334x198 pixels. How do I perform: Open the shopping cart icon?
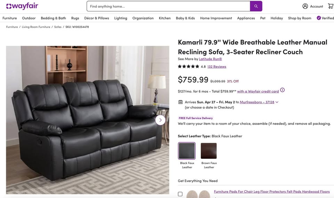331,6
